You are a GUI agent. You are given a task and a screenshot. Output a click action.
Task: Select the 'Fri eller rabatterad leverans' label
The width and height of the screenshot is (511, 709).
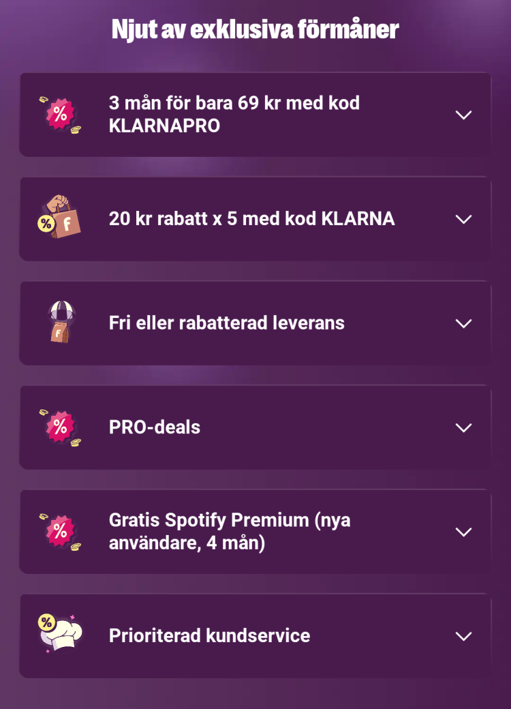point(227,323)
